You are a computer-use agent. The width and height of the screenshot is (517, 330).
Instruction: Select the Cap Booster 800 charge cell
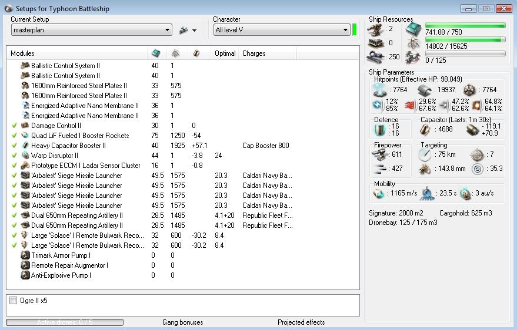[265, 146]
